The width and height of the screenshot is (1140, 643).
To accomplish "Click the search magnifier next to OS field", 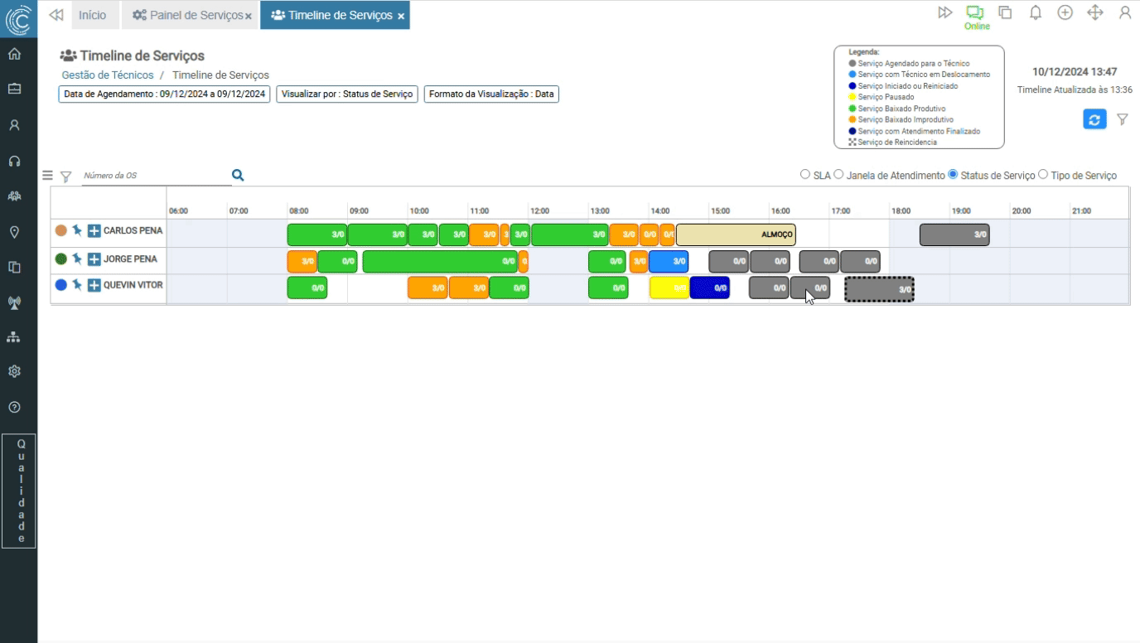I will click(x=238, y=175).
